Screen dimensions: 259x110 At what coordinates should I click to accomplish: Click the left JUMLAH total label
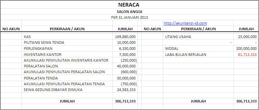[67, 101]
